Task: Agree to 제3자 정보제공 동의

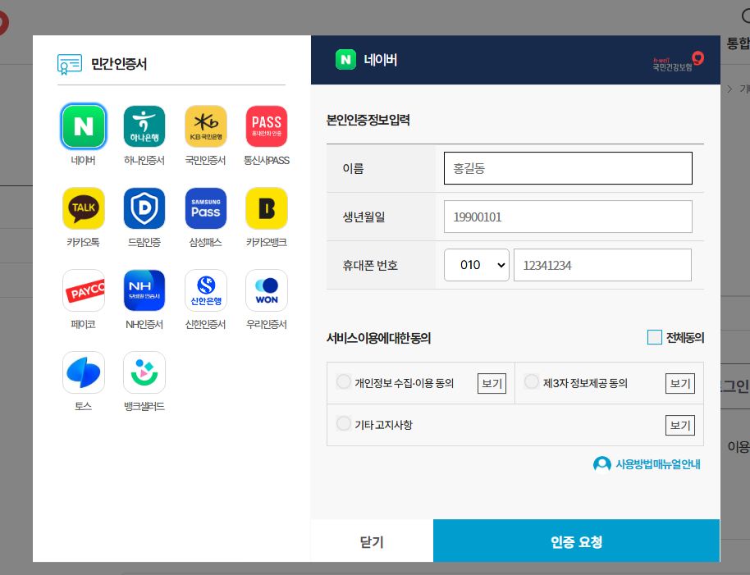Action: pos(532,382)
